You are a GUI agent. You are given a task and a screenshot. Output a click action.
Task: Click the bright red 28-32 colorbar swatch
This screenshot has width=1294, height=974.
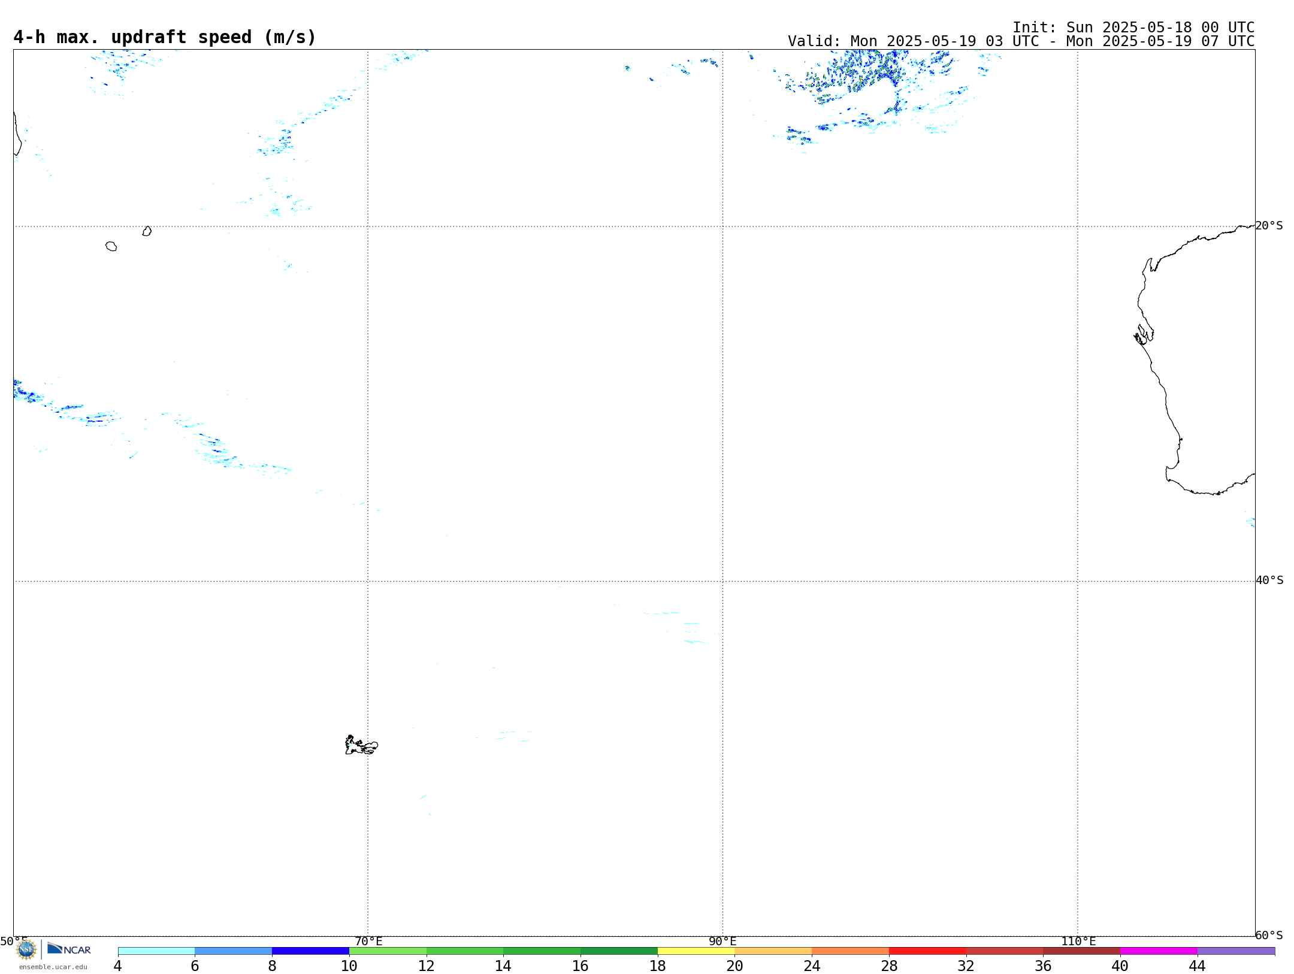pos(927,951)
